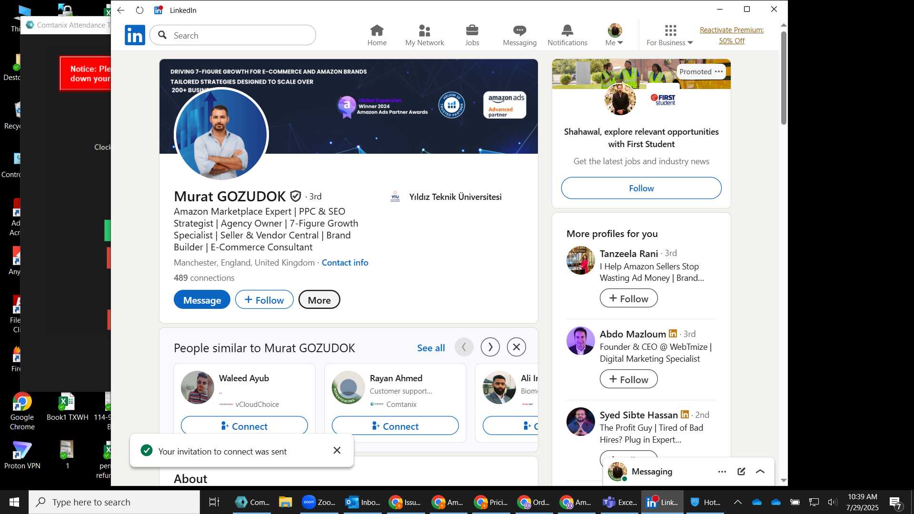The width and height of the screenshot is (914, 514).
Task: Show hidden system tray icons
Action: [737, 502]
